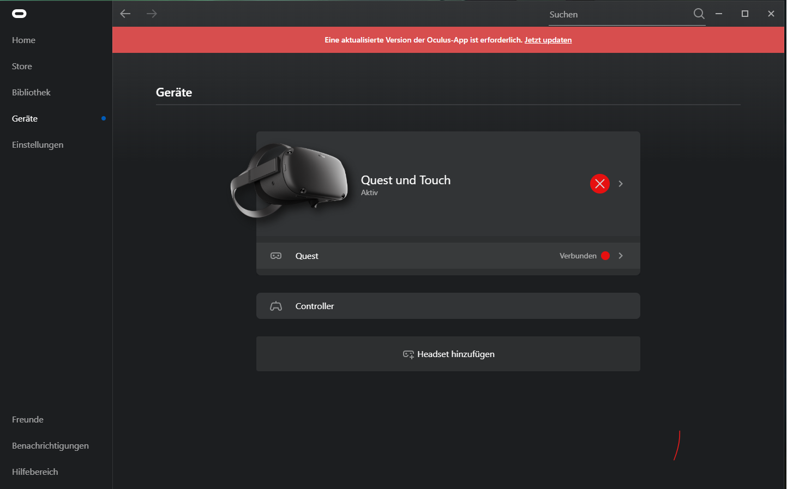Screen dimensions: 793x489
Task: Select Geräte in the sidebar
Action: [x=25, y=118]
